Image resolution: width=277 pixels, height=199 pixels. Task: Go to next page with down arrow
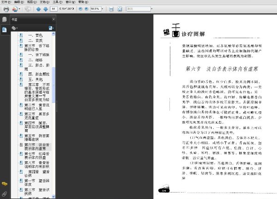pos(46,9)
